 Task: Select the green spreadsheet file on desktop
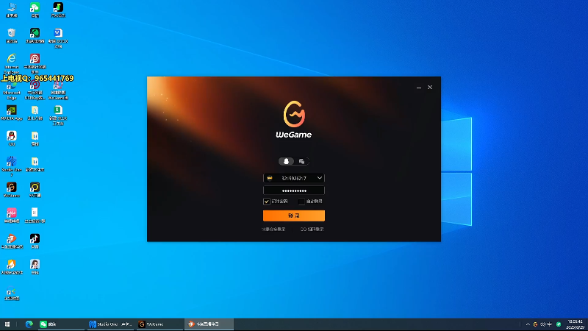pyautogui.click(x=58, y=115)
